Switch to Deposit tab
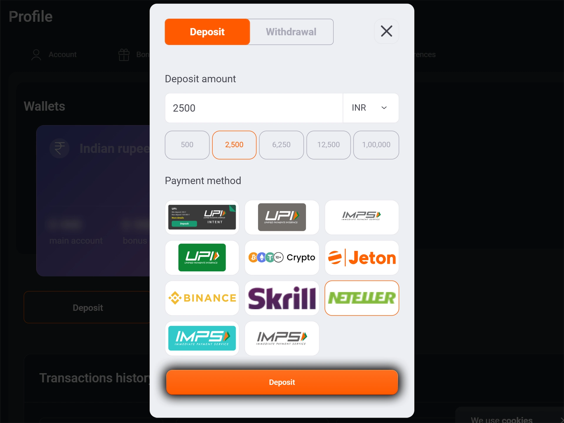Image resolution: width=564 pixels, height=423 pixels. click(x=207, y=31)
